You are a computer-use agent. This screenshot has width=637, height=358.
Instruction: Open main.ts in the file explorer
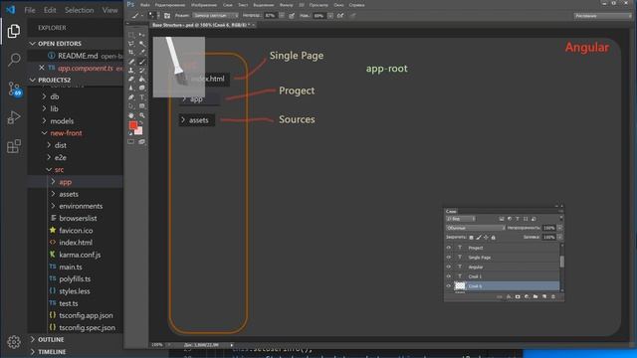pos(71,268)
